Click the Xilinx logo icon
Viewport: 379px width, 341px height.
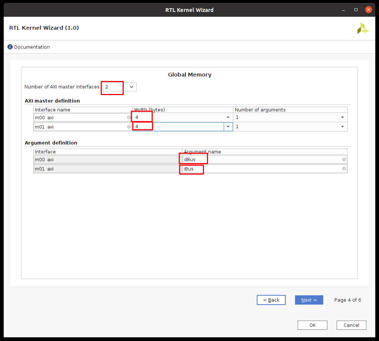coord(363,28)
